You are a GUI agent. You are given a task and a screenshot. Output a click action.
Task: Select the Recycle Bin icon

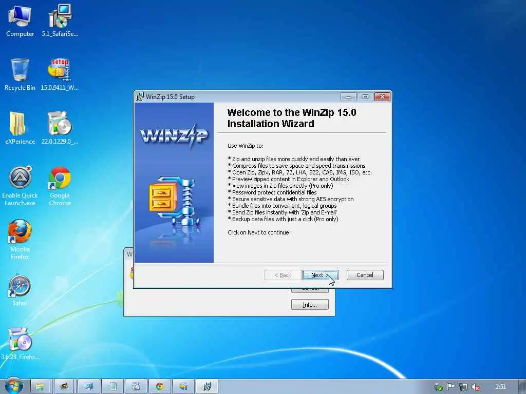pos(20,74)
